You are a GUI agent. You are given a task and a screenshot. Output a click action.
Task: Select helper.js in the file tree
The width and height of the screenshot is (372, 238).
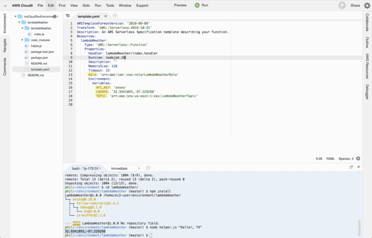point(36,46)
